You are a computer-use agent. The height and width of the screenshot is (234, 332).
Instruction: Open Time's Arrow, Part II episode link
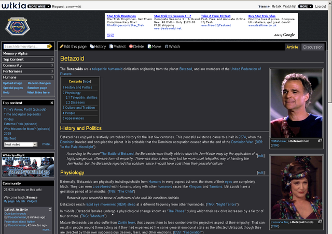tap(25, 109)
